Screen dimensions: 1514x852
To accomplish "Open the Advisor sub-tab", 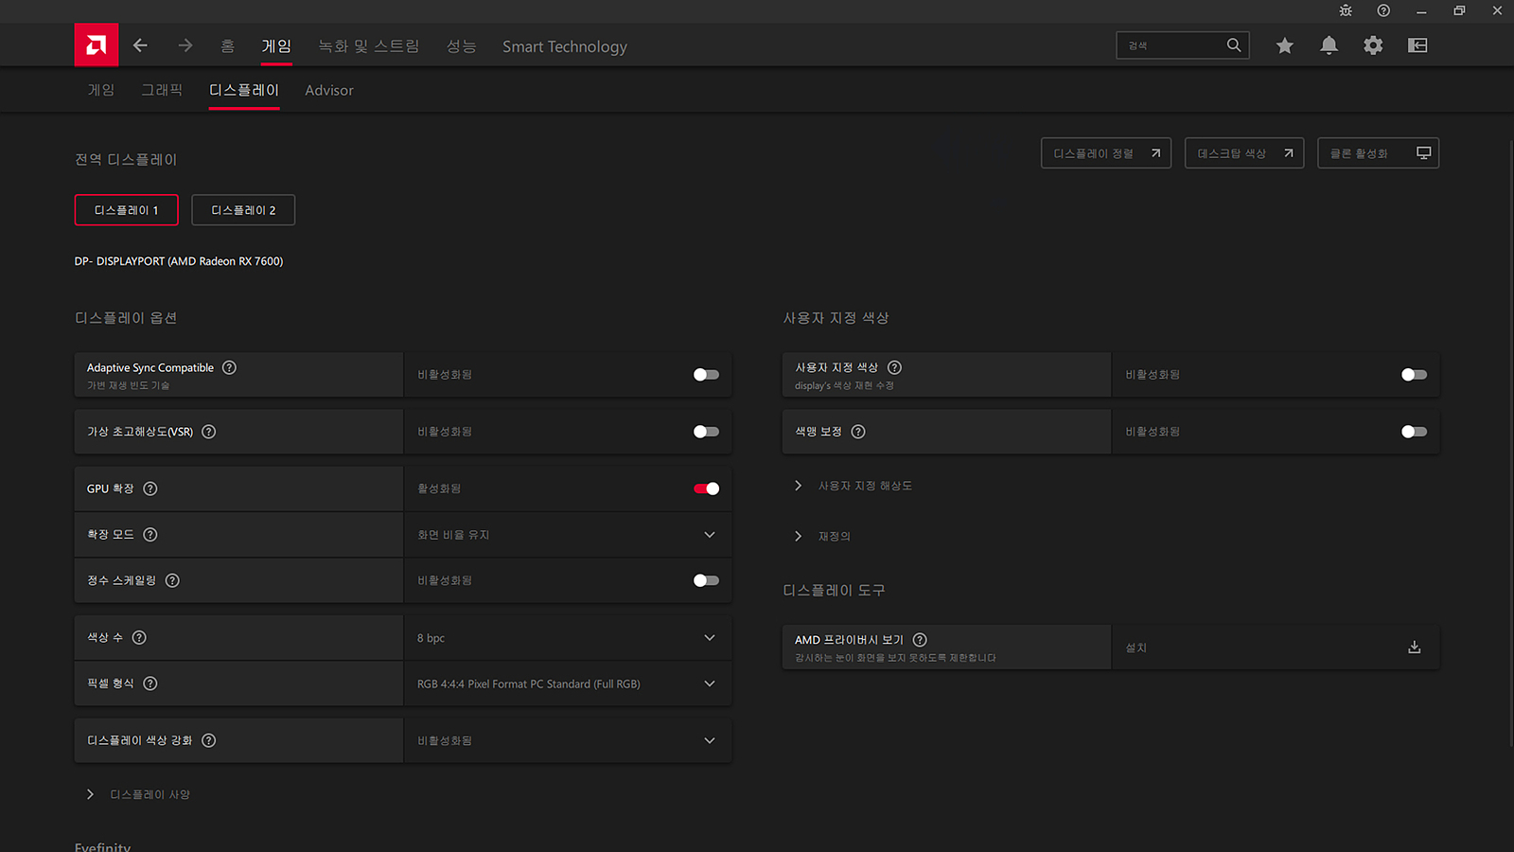I will tap(329, 91).
